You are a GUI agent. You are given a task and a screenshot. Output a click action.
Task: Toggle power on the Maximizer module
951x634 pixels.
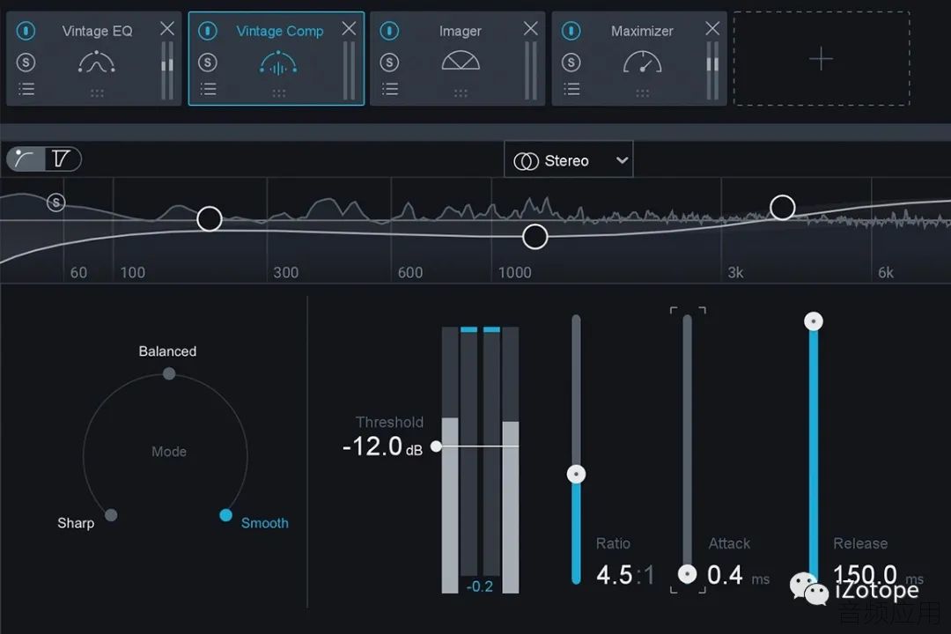571,30
